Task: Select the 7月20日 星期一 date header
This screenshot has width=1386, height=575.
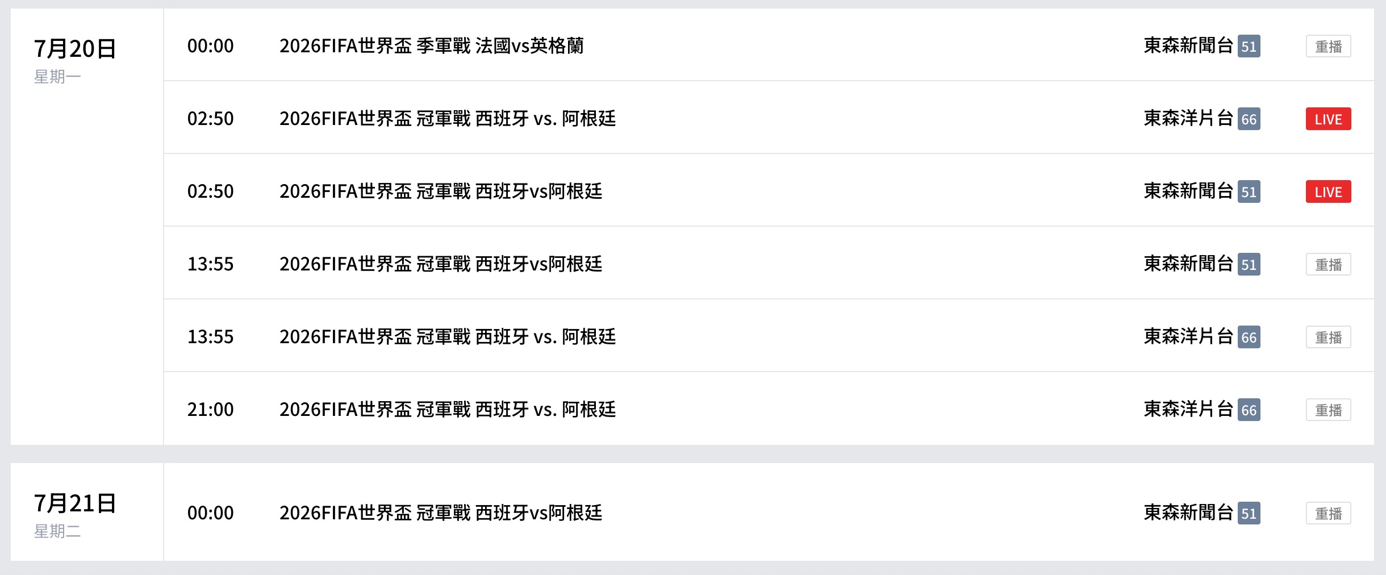Action: point(75,60)
